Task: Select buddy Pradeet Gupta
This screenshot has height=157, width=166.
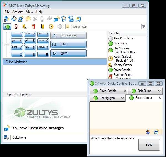Action: point(123,75)
